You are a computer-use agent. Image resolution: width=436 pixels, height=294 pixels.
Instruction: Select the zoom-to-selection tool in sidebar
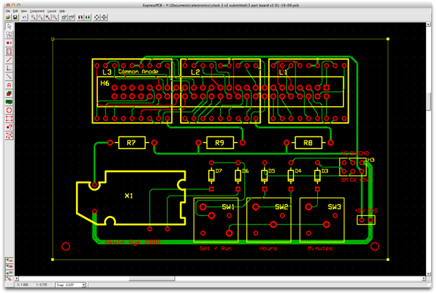point(9,34)
